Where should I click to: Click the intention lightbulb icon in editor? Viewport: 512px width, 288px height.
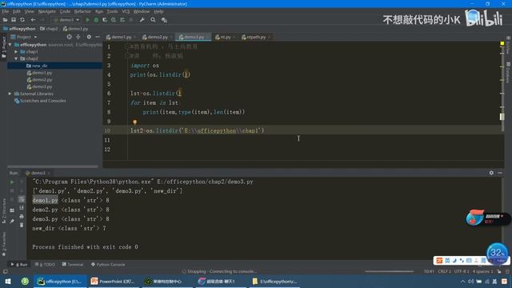pyautogui.click(x=134, y=122)
